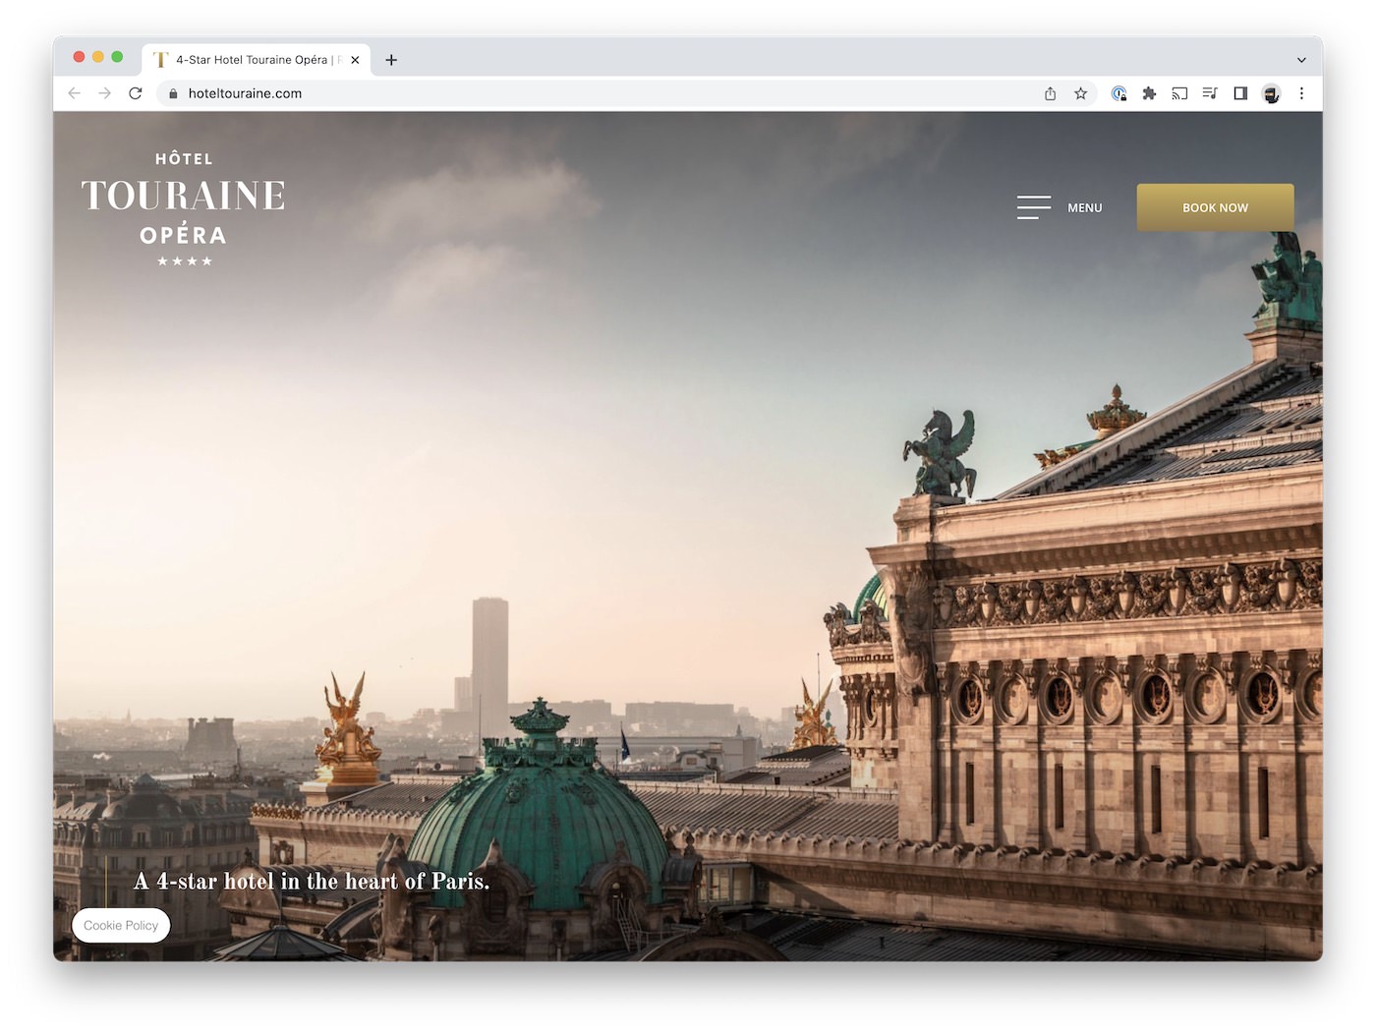The width and height of the screenshot is (1376, 1032).
Task: Click the gold Book Now button
Action: [x=1215, y=207]
